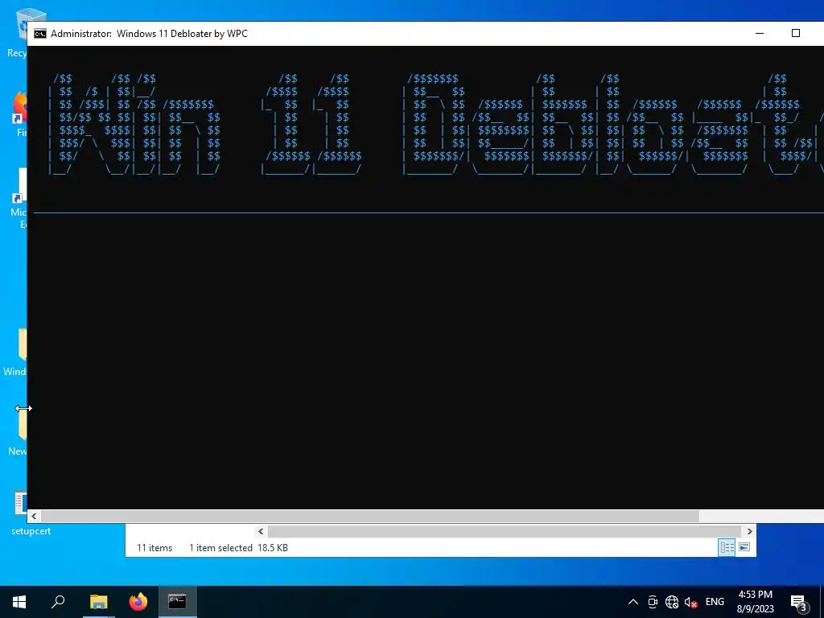Open taskbar search magnifier
Screen dimensions: 824x618
58,602
